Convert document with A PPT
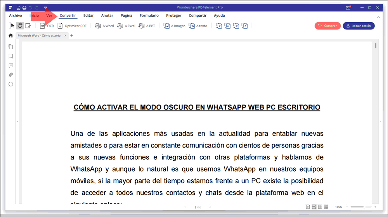The image size is (388, 217). pos(147,26)
